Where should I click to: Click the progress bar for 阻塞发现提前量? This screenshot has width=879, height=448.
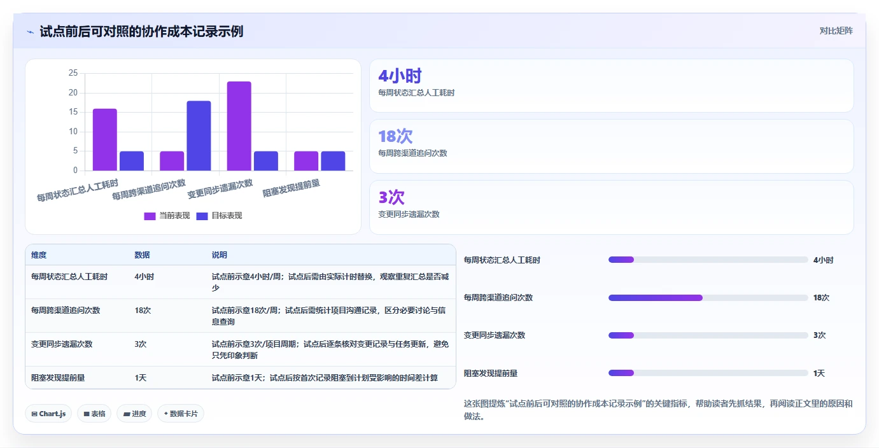(x=708, y=373)
